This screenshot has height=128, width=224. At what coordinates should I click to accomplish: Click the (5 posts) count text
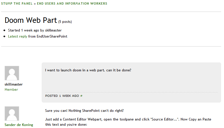[x=65, y=22]
